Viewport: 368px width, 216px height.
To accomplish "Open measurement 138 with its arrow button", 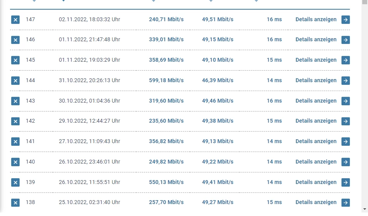I will [x=346, y=202].
